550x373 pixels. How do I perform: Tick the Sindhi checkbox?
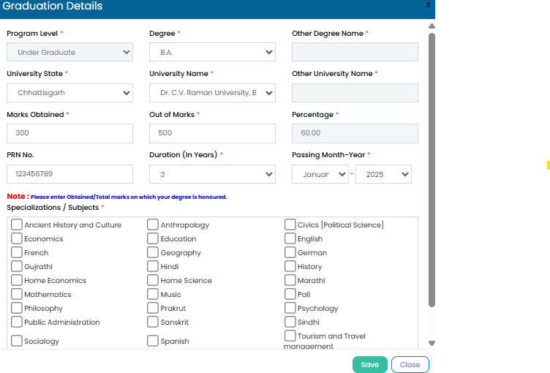click(290, 322)
